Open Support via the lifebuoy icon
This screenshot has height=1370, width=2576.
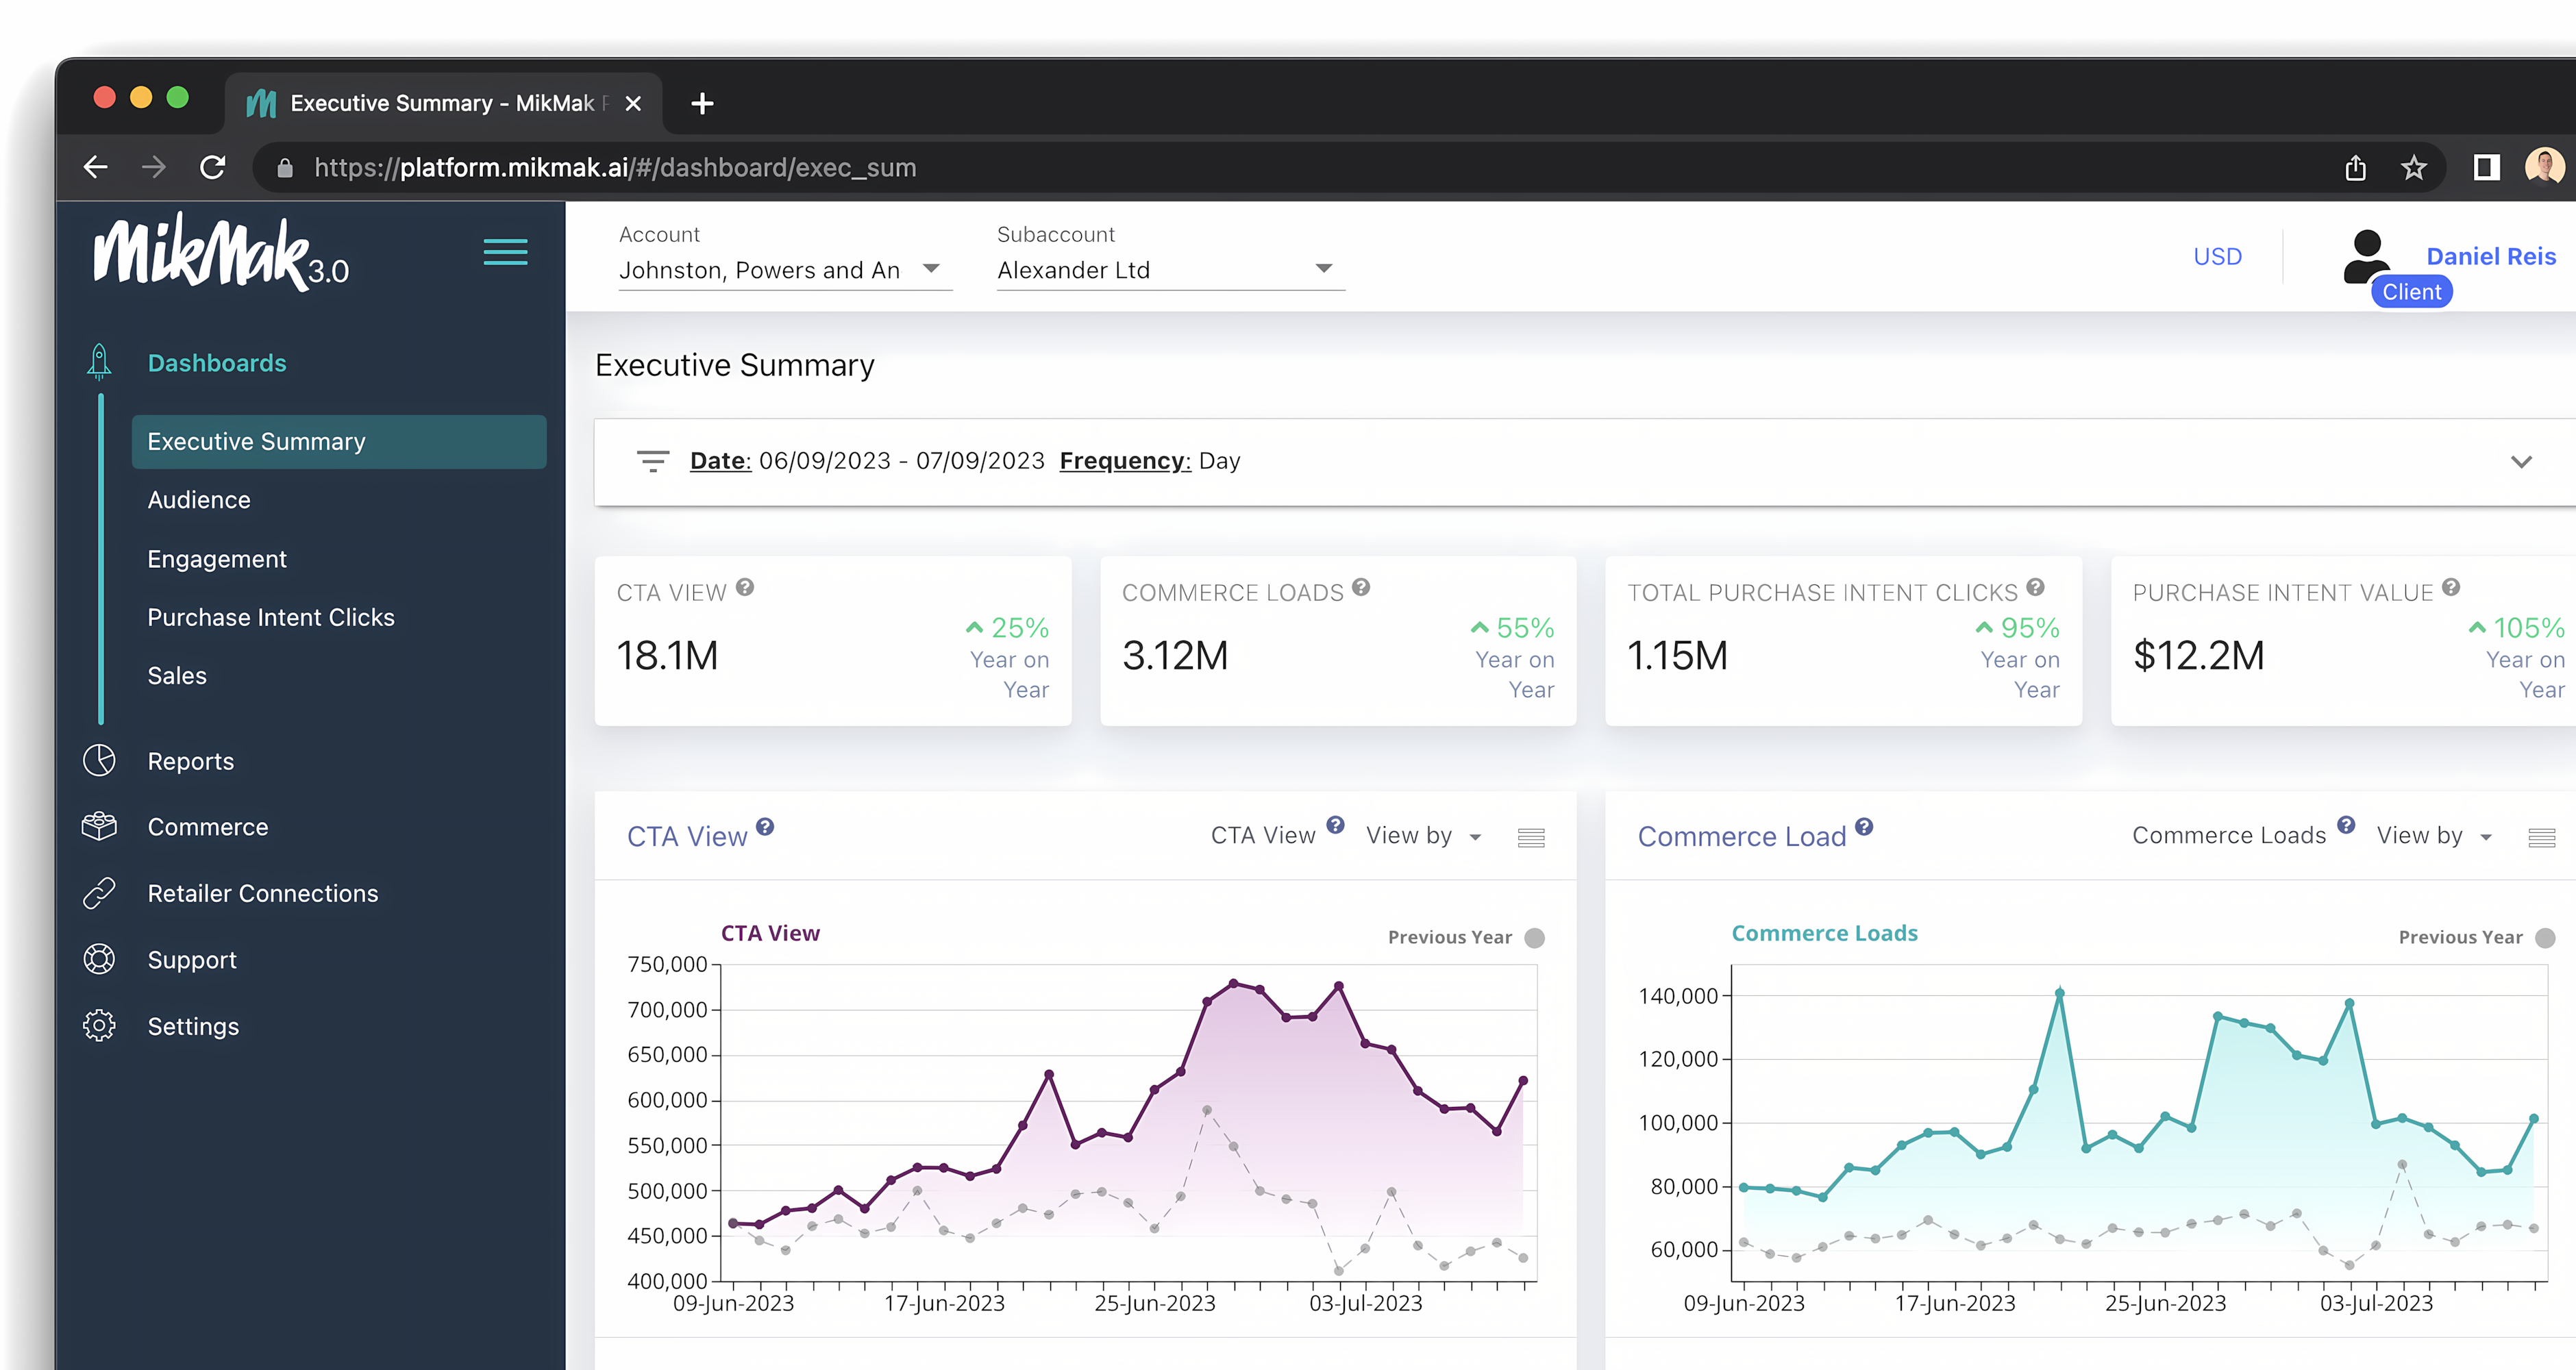pyautogui.click(x=98, y=959)
